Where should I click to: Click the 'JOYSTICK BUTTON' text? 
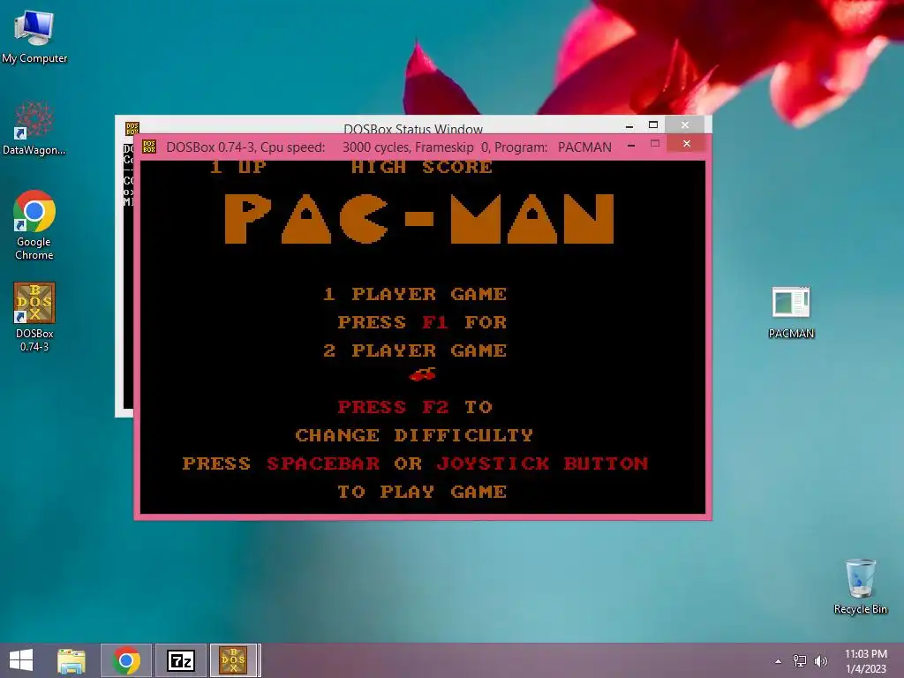pyautogui.click(x=542, y=463)
